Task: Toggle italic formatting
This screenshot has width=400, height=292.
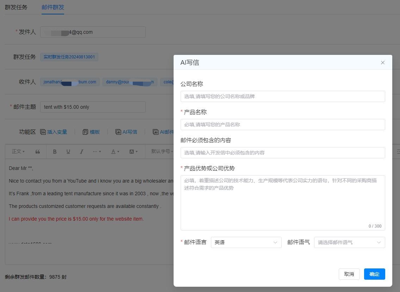Action: coord(81,152)
